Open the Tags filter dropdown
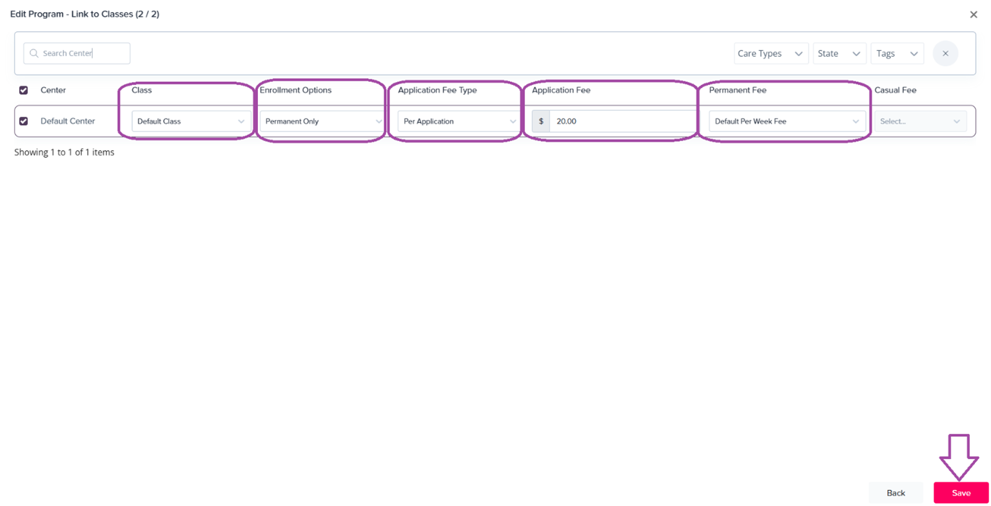Screen dimensions: 991x506 coord(897,53)
